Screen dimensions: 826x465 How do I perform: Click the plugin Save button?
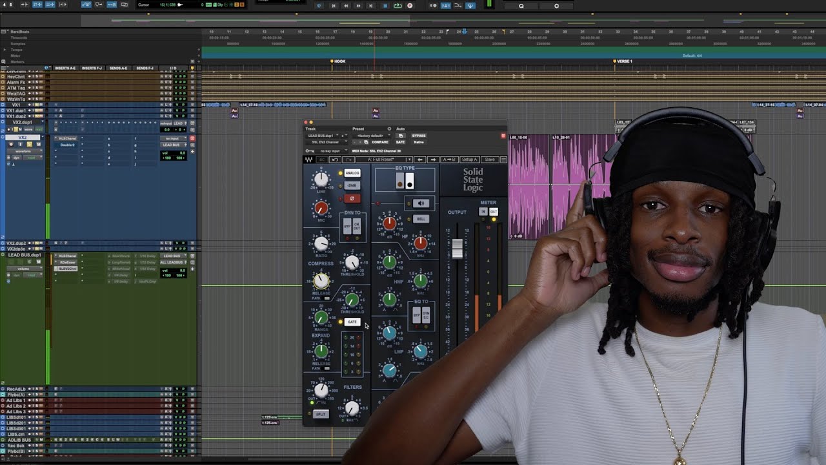tap(490, 160)
